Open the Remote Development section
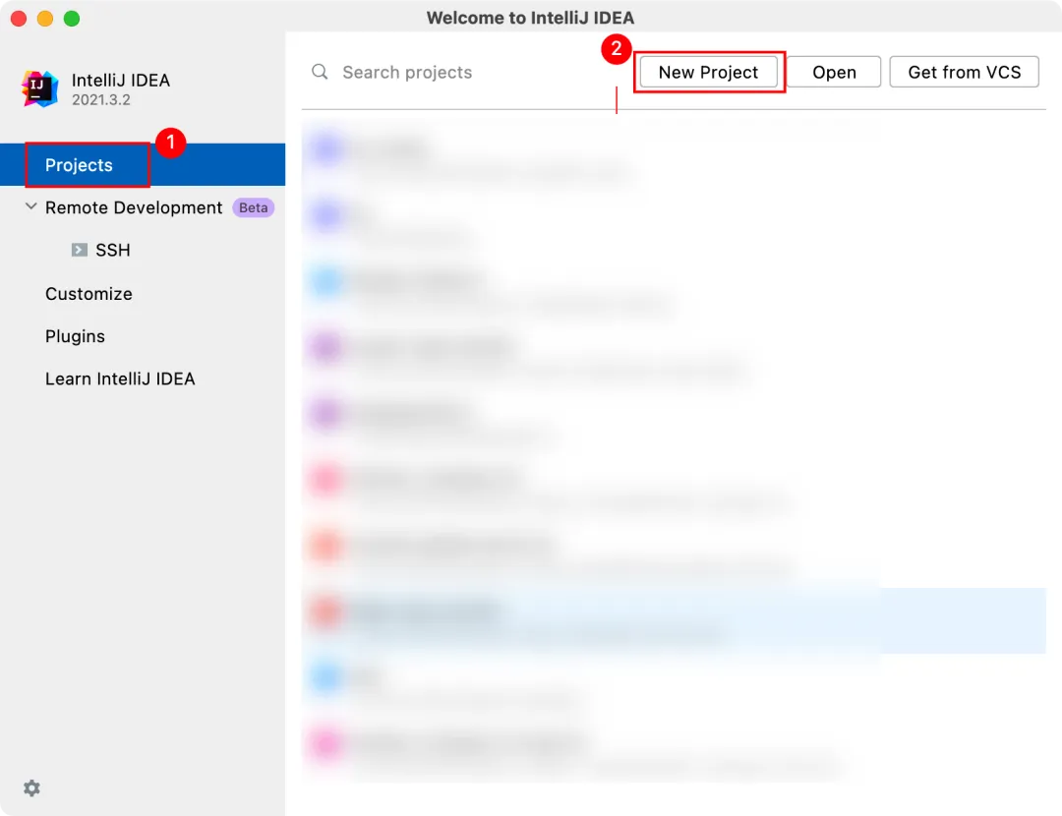Screen dimensions: 1062x816 pyautogui.click(x=134, y=207)
